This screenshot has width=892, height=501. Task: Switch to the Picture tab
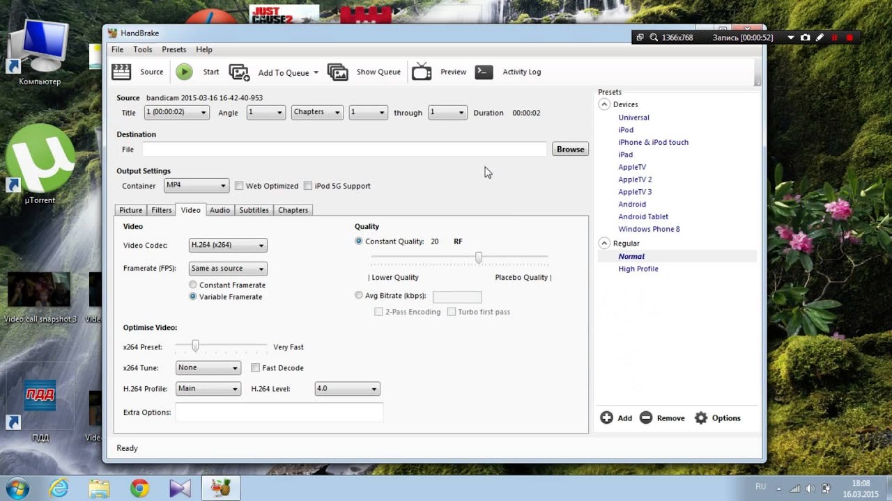(x=130, y=210)
